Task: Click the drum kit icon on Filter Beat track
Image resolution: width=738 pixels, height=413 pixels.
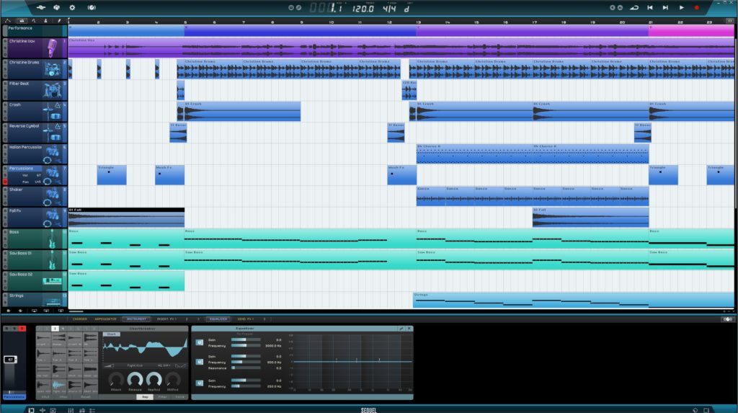Action: [53, 90]
